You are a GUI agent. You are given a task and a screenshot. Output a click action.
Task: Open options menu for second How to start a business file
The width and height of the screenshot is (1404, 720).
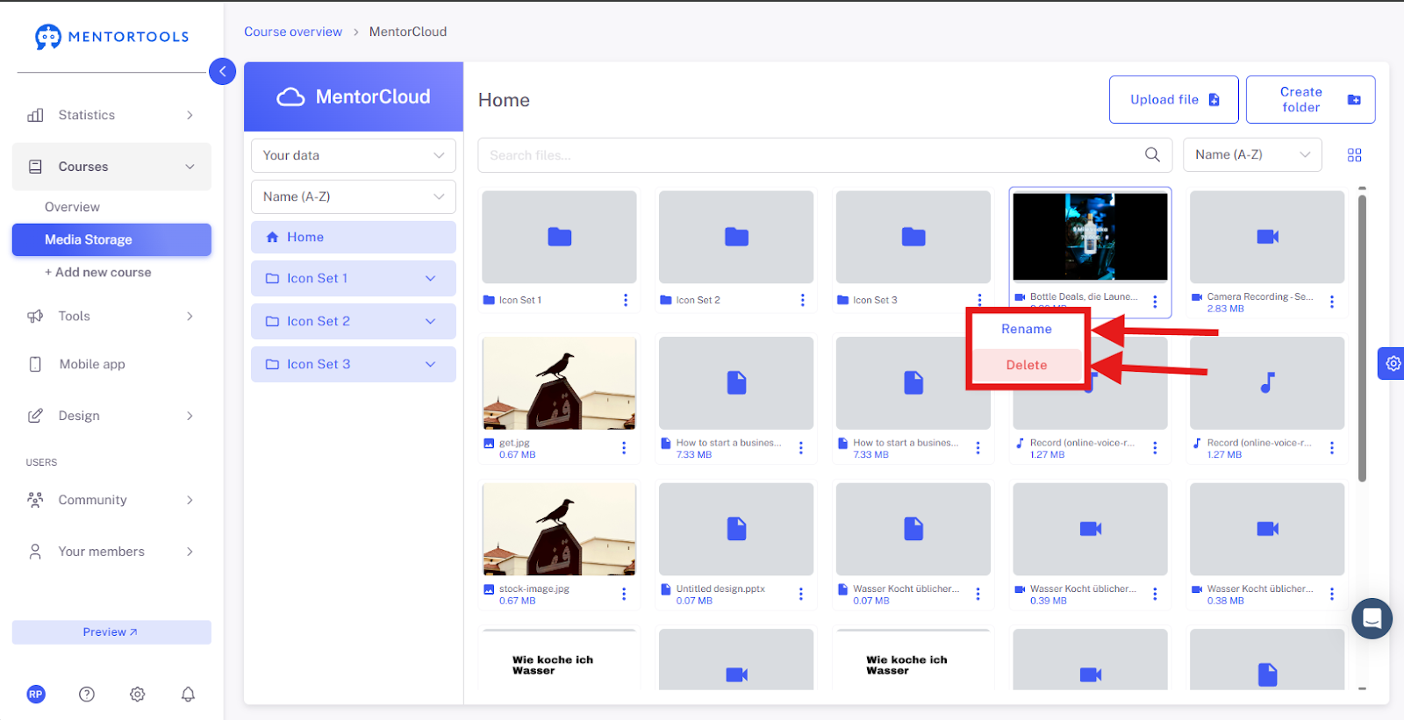(x=978, y=448)
